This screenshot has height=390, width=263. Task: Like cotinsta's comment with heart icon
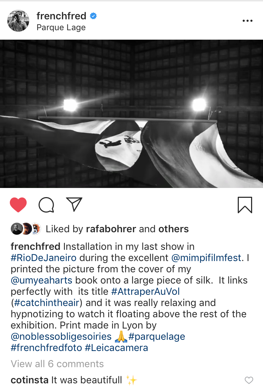pos(249,380)
